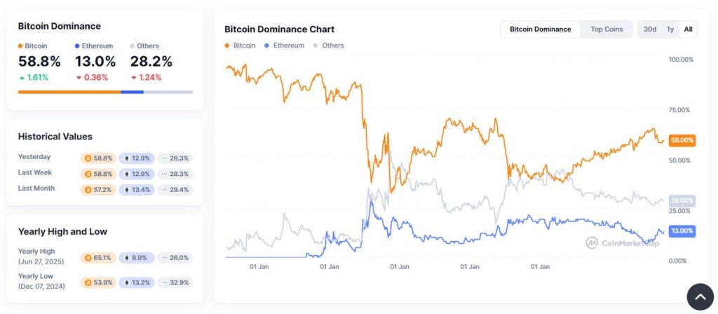This screenshot has width=718, height=314.
Task: Click the blue 13.00% Ethereum value tag
Action: point(682,231)
